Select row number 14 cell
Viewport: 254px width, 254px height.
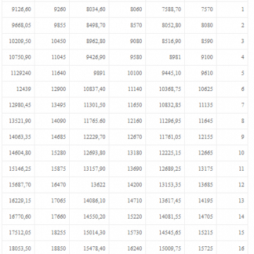click(x=232, y=217)
